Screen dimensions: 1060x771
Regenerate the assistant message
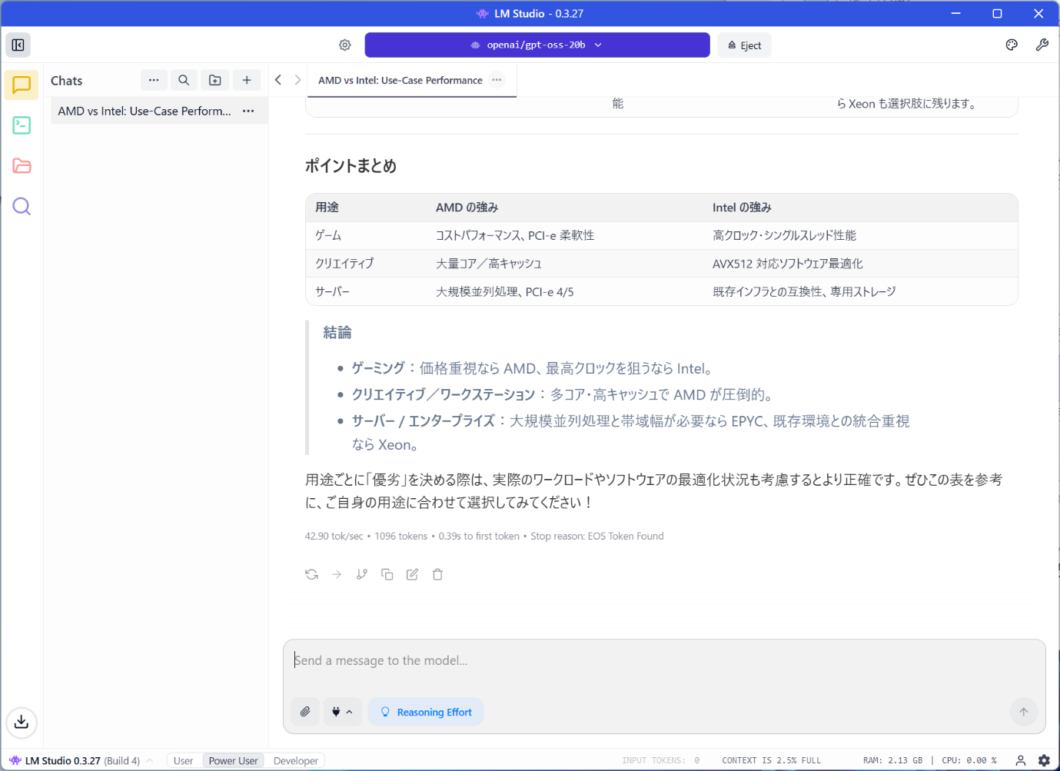(311, 574)
